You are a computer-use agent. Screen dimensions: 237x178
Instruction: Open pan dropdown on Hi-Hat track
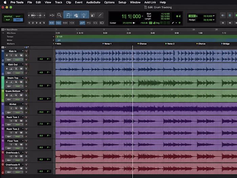48,112
